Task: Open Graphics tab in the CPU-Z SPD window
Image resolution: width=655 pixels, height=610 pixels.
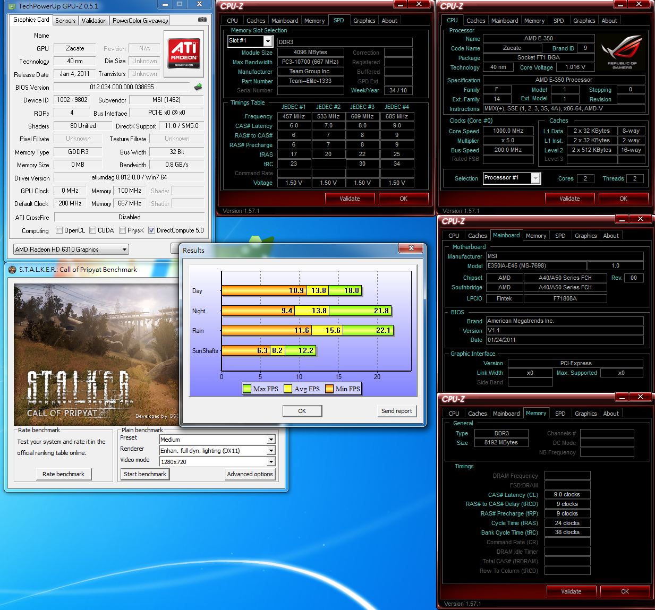Action: coord(364,21)
